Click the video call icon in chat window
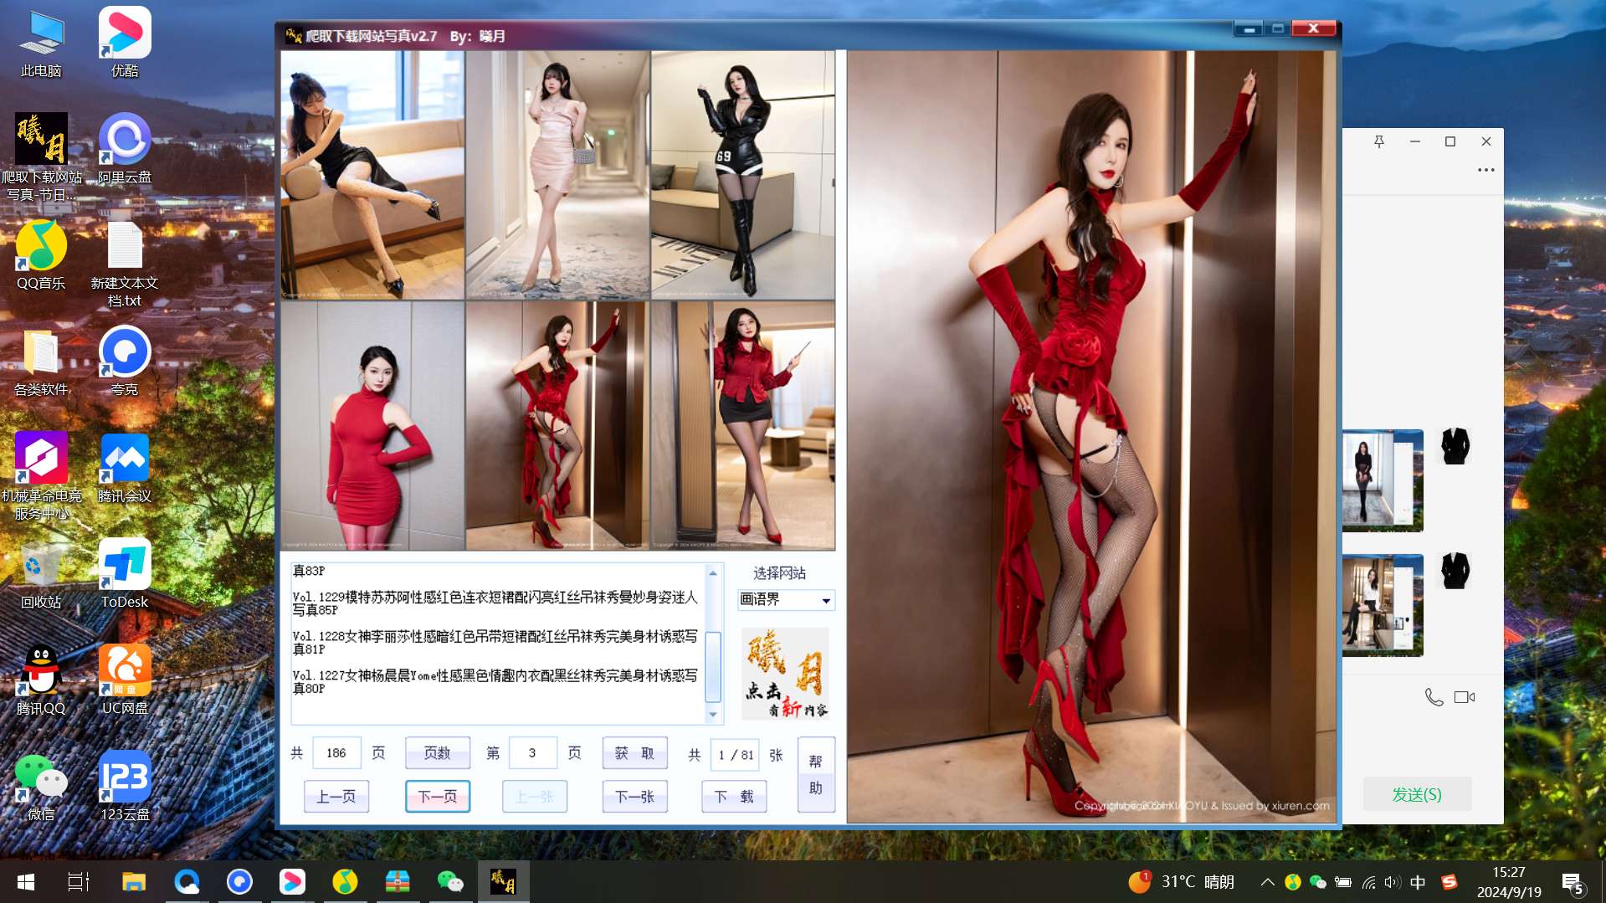1606x903 pixels. click(1465, 697)
